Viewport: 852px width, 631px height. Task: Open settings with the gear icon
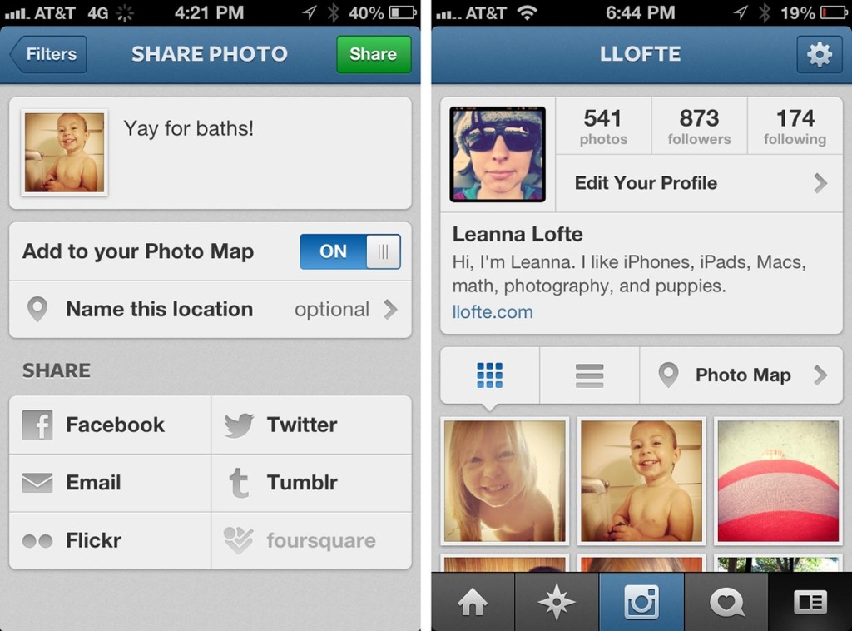820,54
